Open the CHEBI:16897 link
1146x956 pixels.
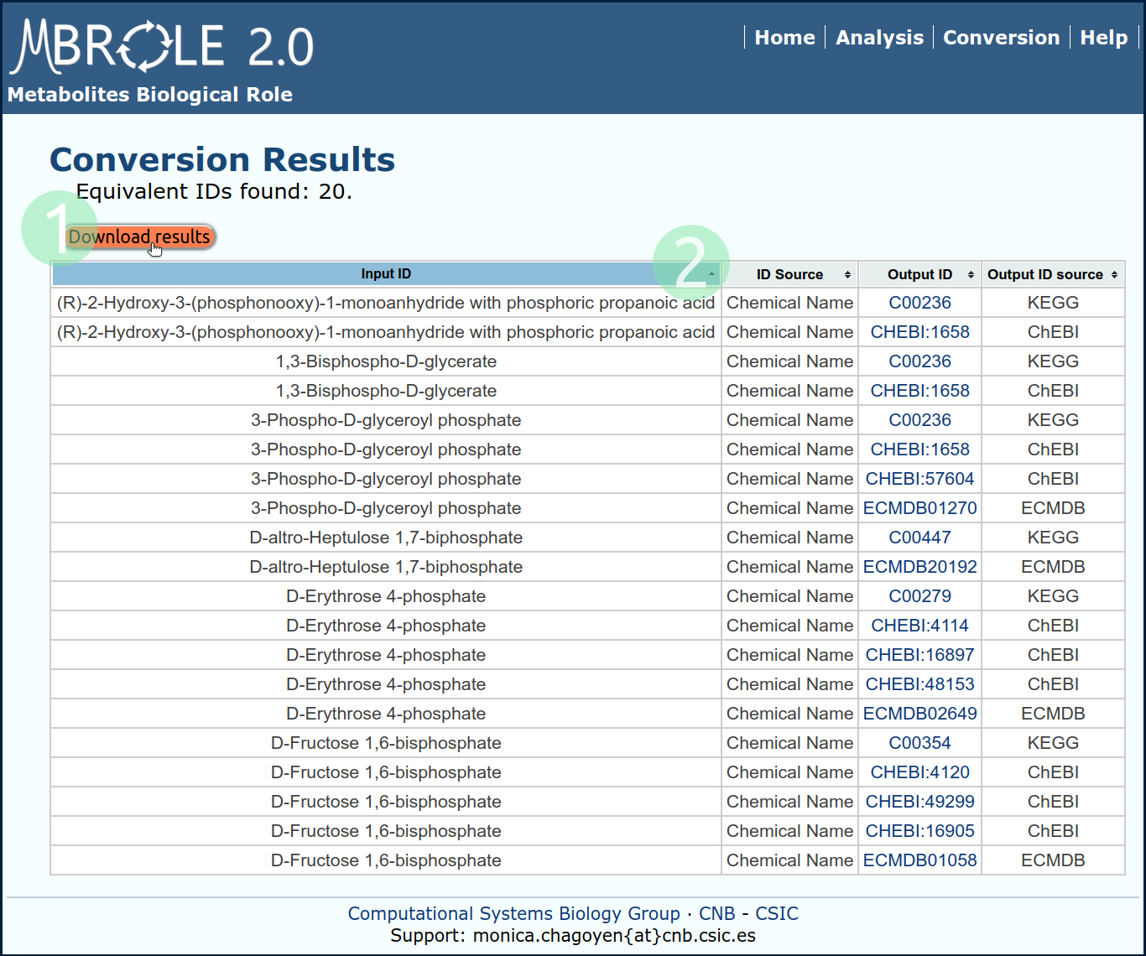point(919,655)
